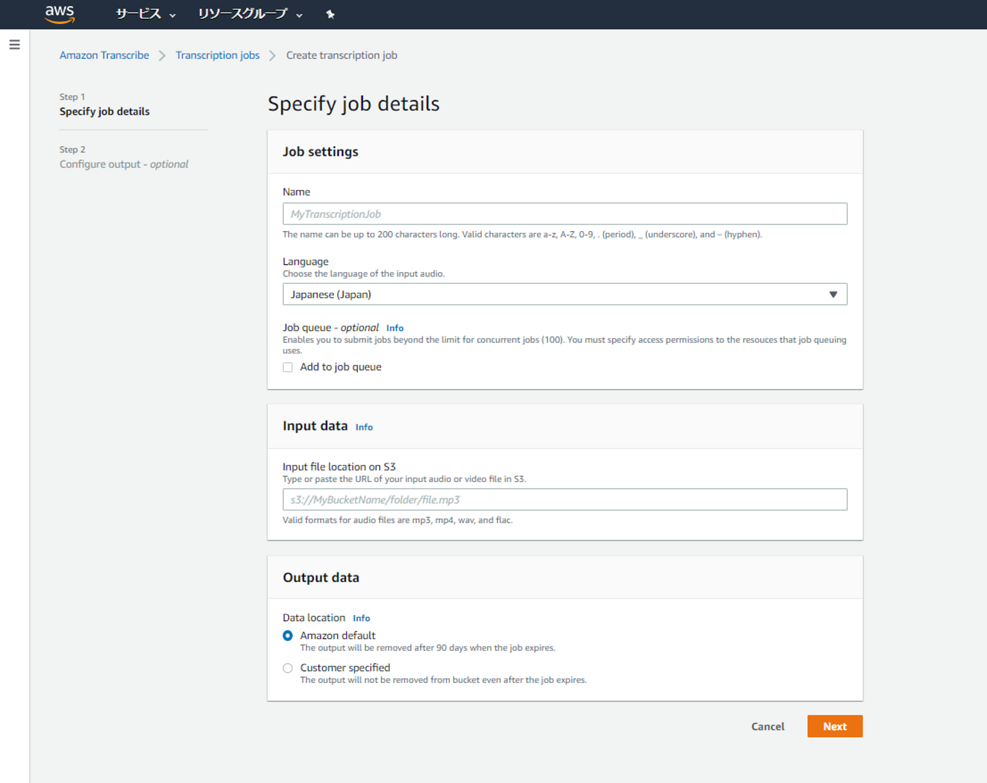
Task: Focus the job Name input field
Action: (x=564, y=214)
